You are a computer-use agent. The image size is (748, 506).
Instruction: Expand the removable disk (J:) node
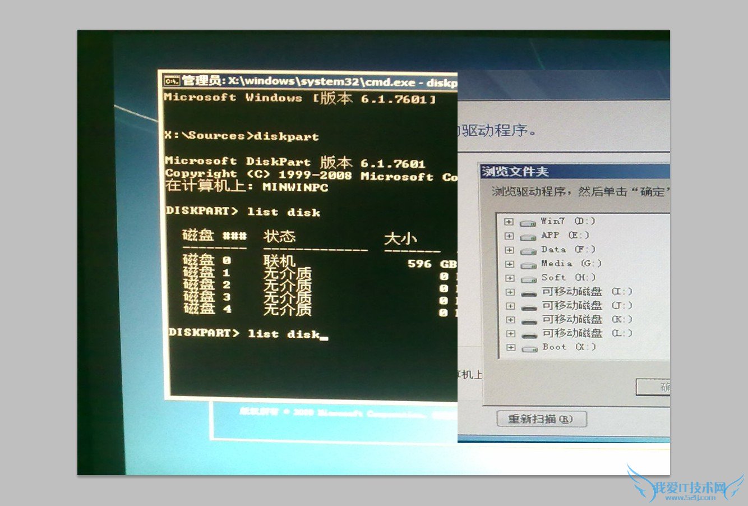point(509,306)
